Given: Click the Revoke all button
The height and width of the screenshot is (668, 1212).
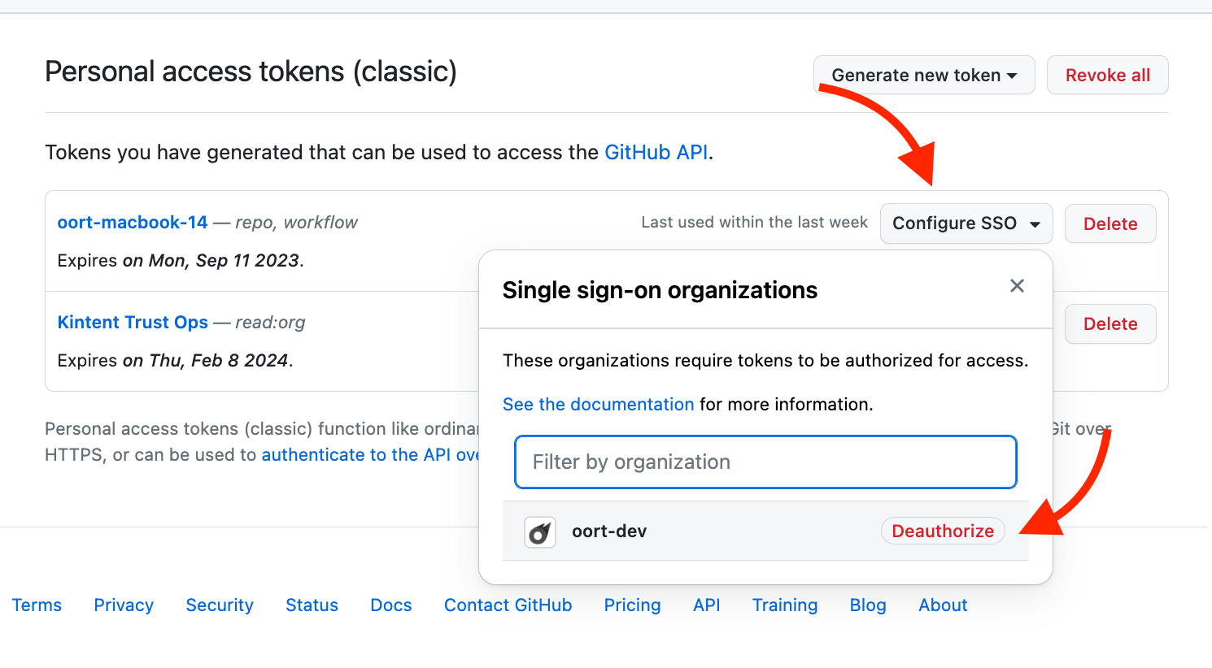Looking at the screenshot, I should coord(1107,76).
